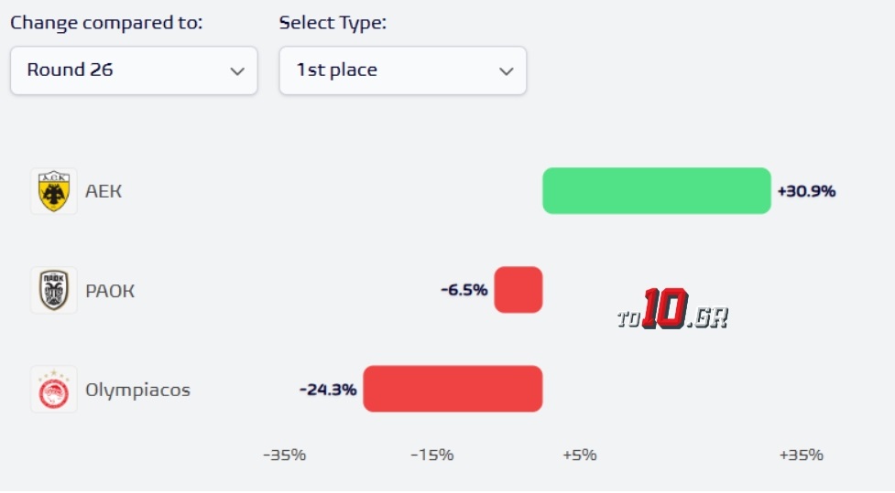Click the Olympiacos team crest icon
The height and width of the screenshot is (493, 895).
click(x=54, y=390)
